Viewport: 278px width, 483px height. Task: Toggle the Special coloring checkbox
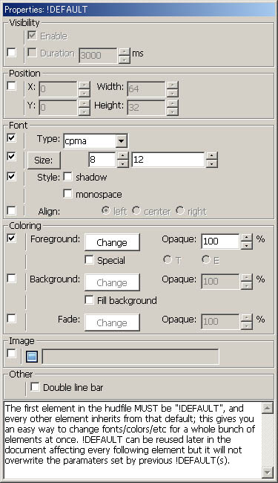pos(89,259)
